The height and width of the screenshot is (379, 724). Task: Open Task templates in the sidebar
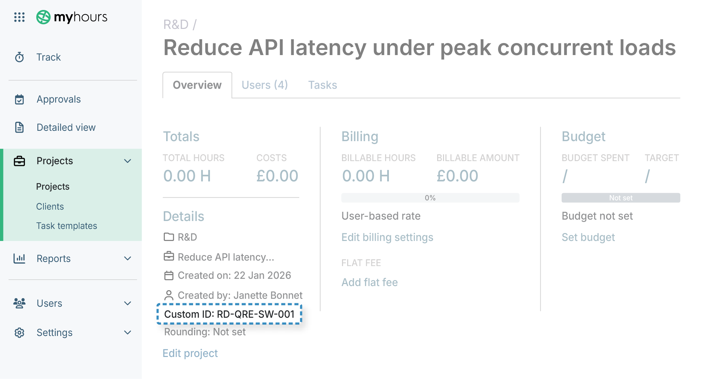[67, 226]
